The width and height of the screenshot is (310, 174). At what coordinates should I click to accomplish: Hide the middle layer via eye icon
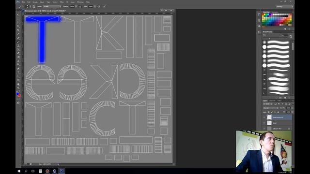pos(264,123)
